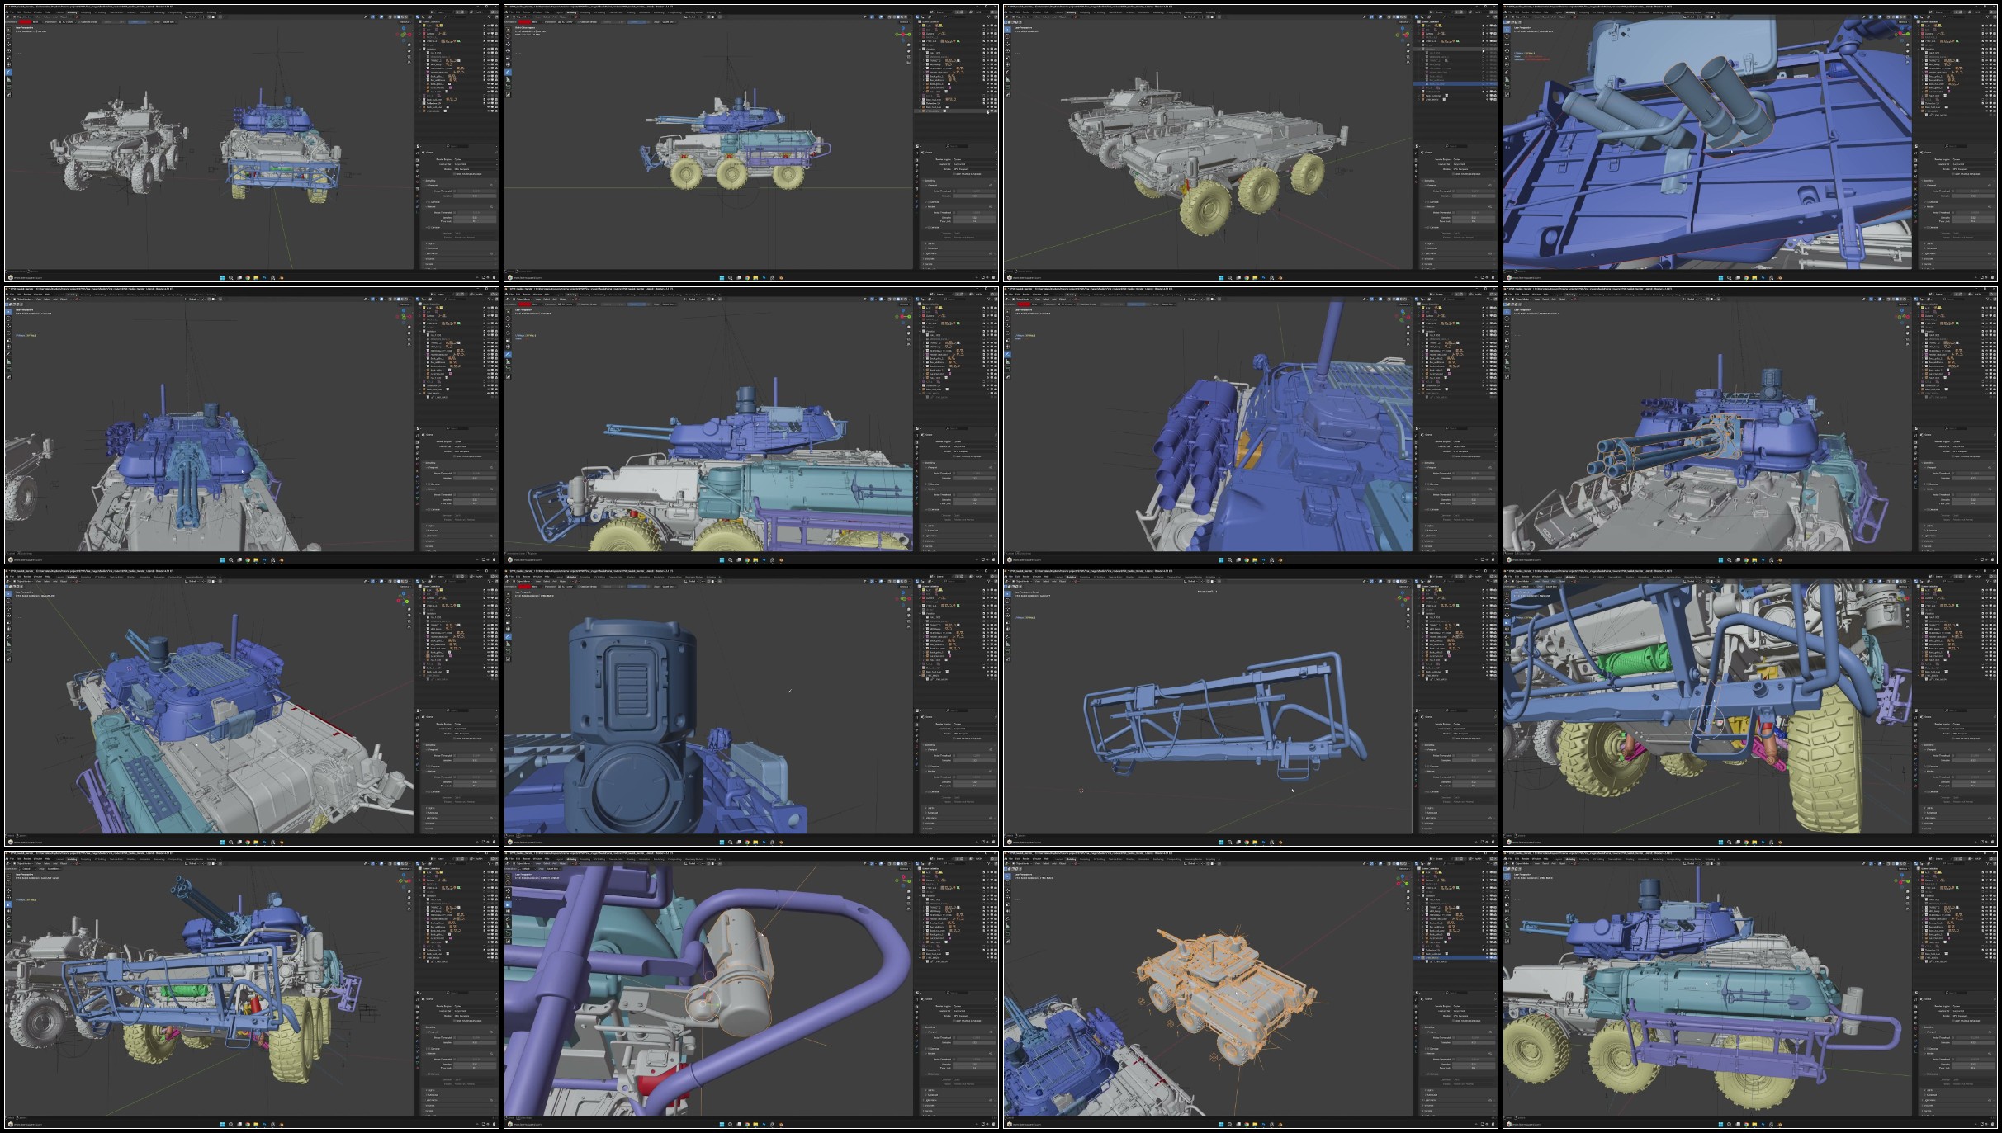Select Move tool in the top-left screenshot
The height and width of the screenshot is (1133, 2002).
[9, 44]
